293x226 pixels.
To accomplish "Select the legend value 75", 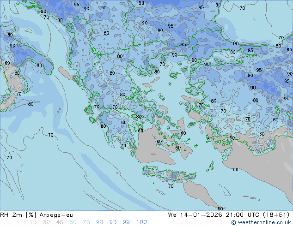I will click(x=86, y=222).
